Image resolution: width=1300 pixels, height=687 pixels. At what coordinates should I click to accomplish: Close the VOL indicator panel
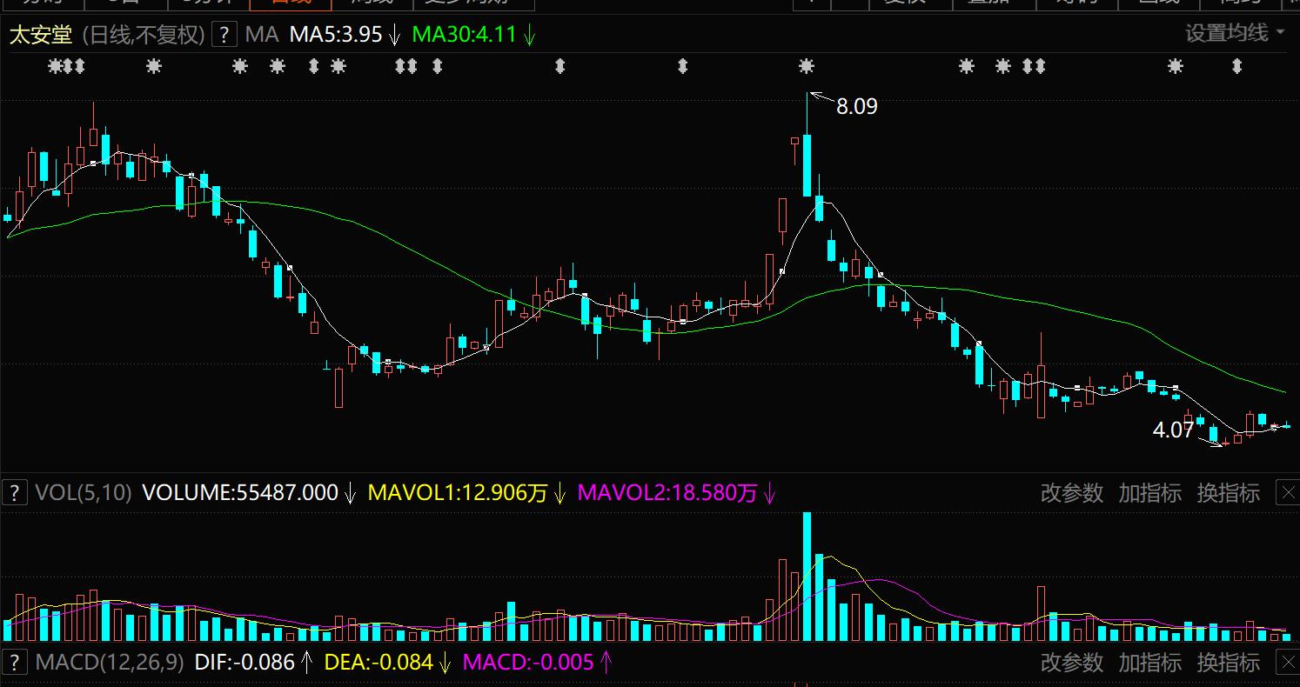tap(1288, 493)
